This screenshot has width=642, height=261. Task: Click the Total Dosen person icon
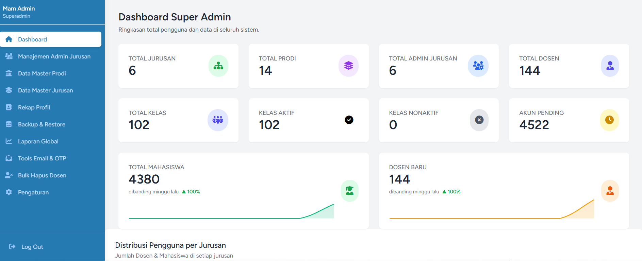click(x=610, y=66)
